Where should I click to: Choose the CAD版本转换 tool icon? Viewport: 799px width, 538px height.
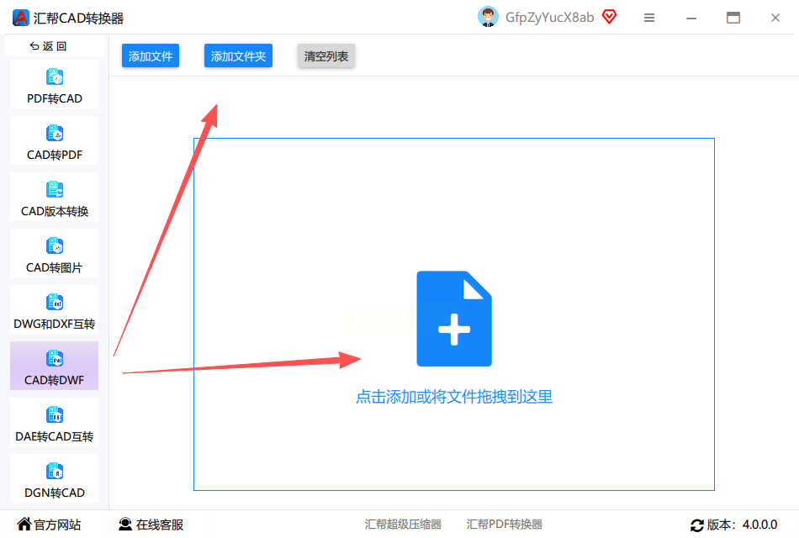[x=55, y=189]
